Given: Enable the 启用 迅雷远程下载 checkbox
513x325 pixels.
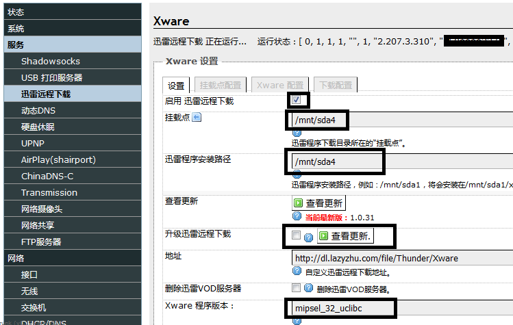Looking at the screenshot, I should [x=296, y=100].
